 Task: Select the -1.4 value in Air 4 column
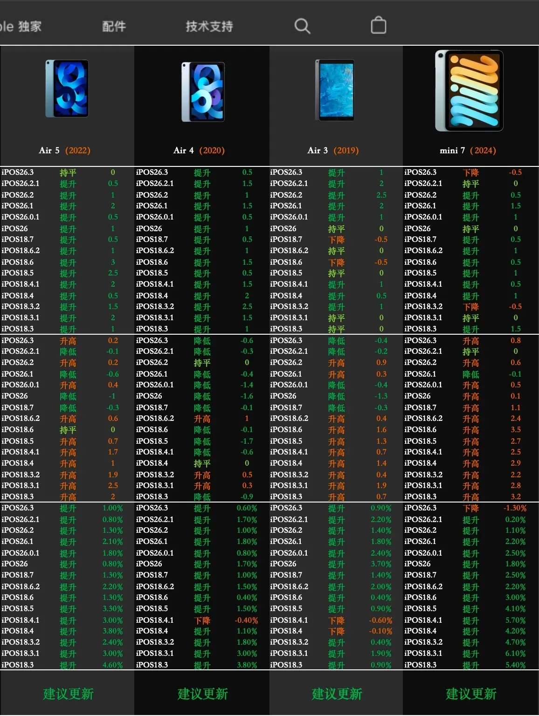247,385
